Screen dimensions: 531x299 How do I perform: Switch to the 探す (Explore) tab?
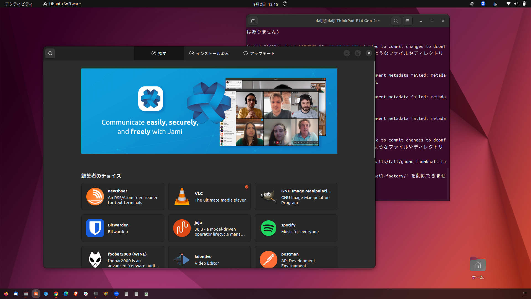(159, 53)
